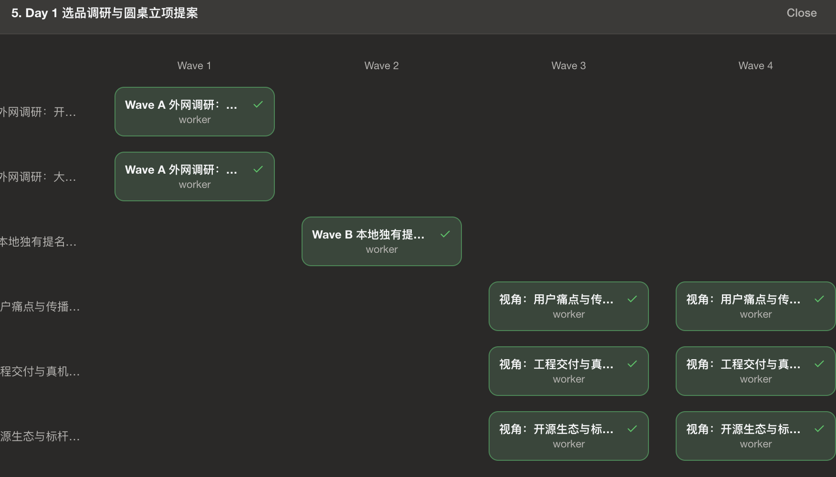
Task: Click the row label 外网调研:大…
Action: tap(38, 177)
